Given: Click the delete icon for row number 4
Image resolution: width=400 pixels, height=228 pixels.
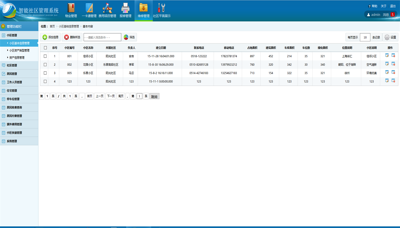Looking at the screenshot, I should 393,81.
